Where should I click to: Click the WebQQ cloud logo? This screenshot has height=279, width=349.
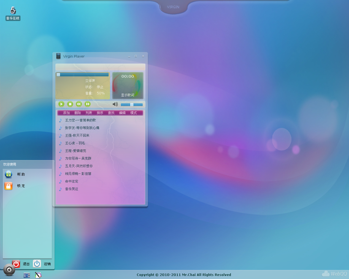334,274
